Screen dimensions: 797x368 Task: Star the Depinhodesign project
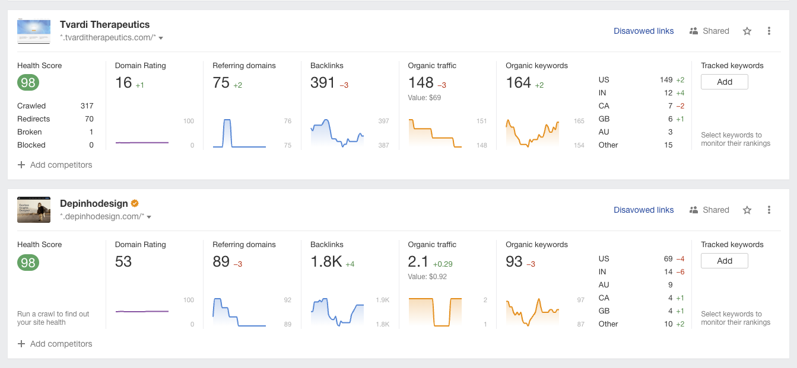(x=747, y=210)
